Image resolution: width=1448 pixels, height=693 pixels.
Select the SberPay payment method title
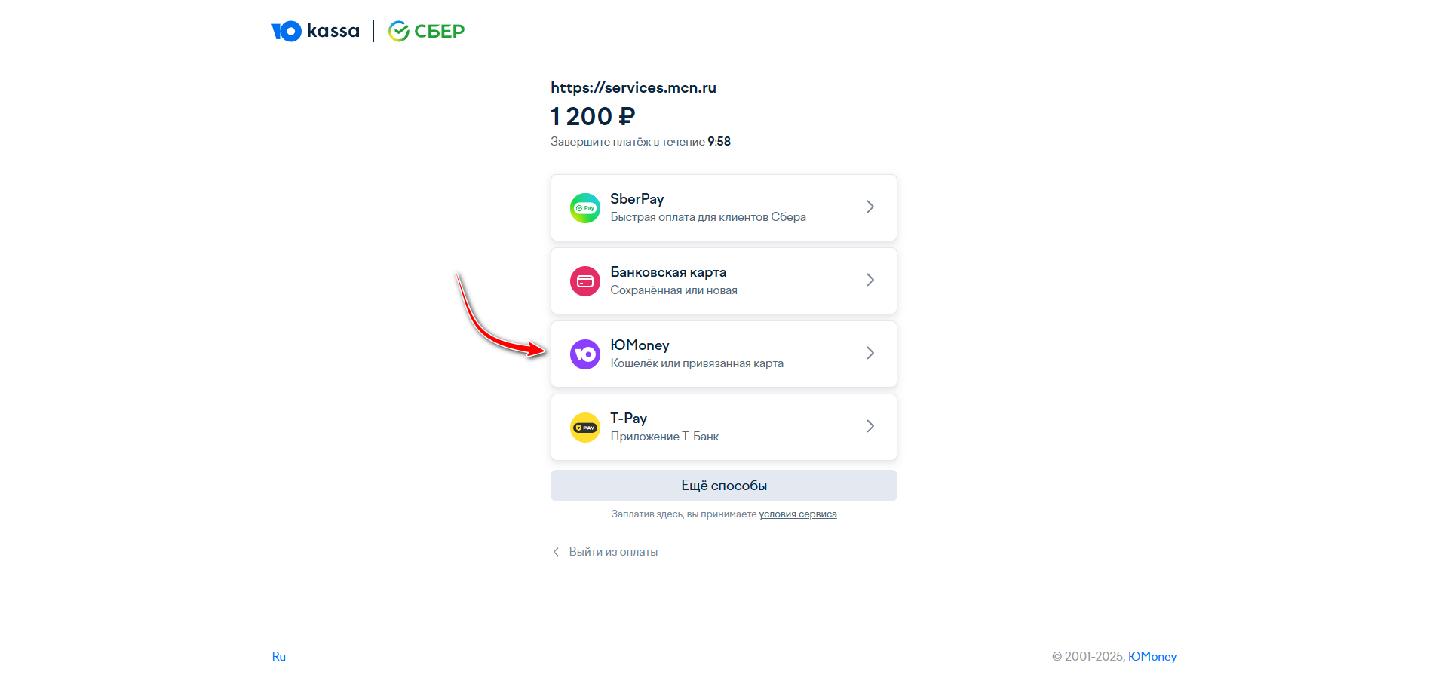point(637,199)
